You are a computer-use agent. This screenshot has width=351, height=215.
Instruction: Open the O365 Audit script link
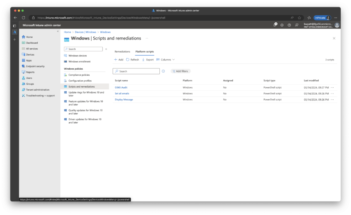click(121, 87)
